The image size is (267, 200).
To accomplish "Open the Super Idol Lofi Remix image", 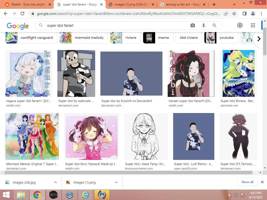I will tap(194, 136).
